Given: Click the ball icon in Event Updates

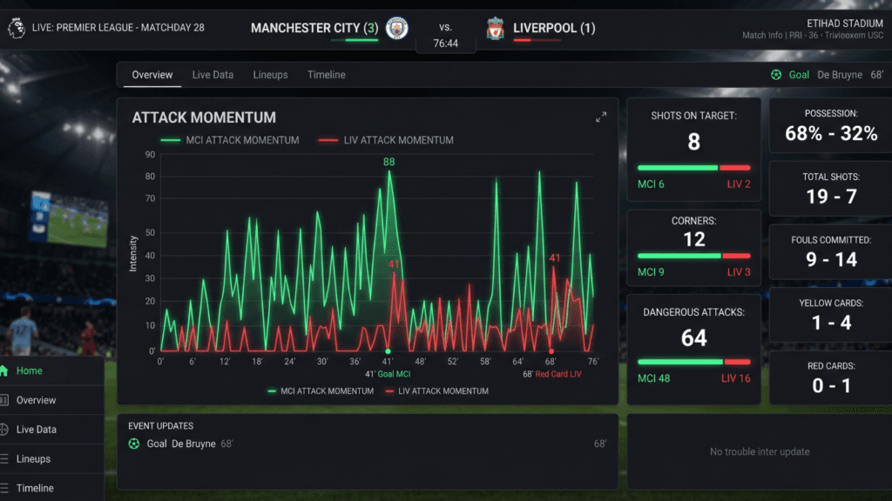Looking at the screenshot, I should [x=133, y=444].
